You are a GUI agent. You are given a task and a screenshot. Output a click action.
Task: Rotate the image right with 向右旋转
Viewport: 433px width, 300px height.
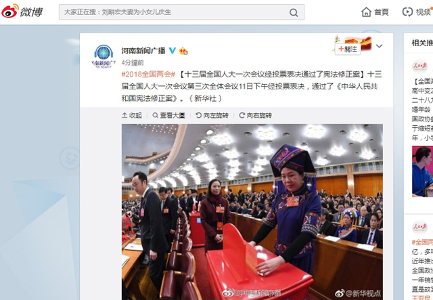click(x=256, y=115)
